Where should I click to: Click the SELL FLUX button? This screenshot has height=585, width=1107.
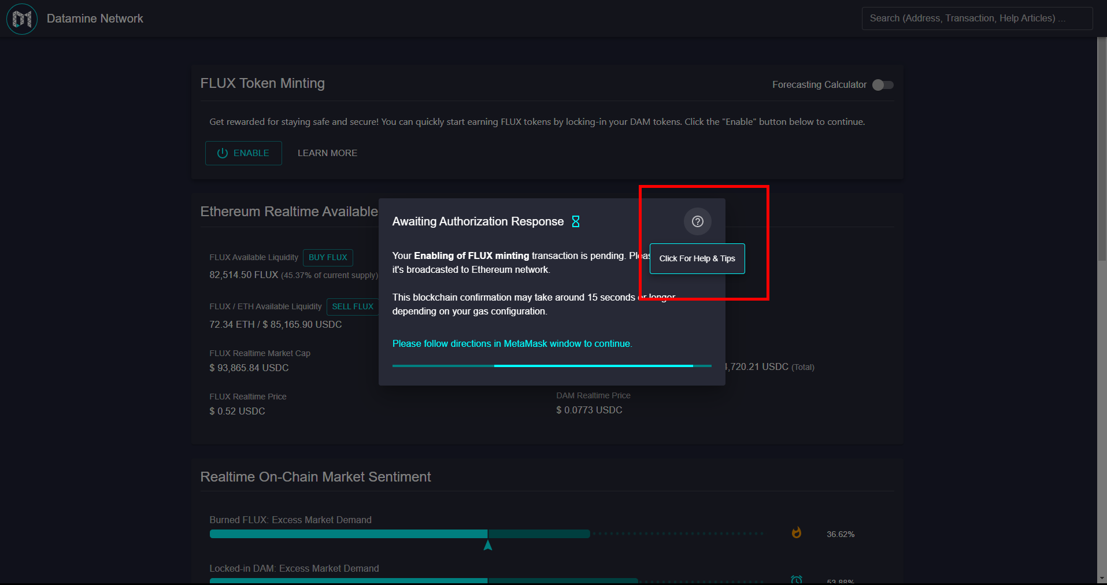[353, 306]
